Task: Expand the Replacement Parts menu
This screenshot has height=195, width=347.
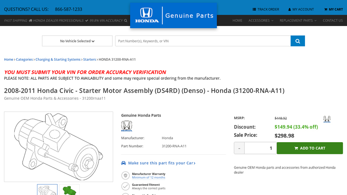Action: click(298, 20)
